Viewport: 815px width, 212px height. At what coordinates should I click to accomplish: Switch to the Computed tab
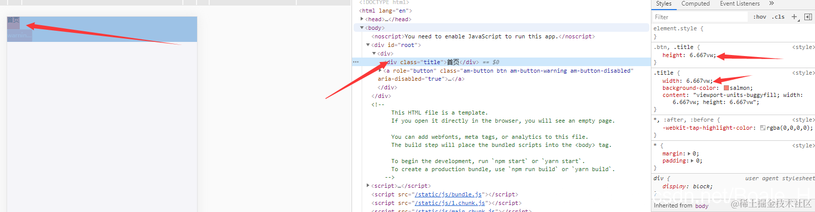coord(695,4)
